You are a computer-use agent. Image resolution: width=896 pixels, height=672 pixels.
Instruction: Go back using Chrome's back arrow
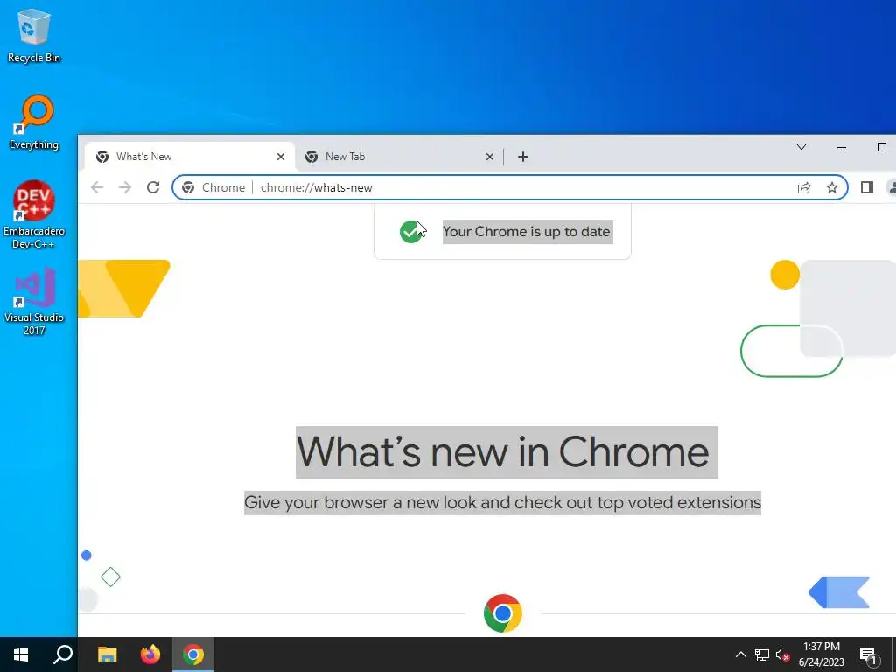[x=97, y=187]
